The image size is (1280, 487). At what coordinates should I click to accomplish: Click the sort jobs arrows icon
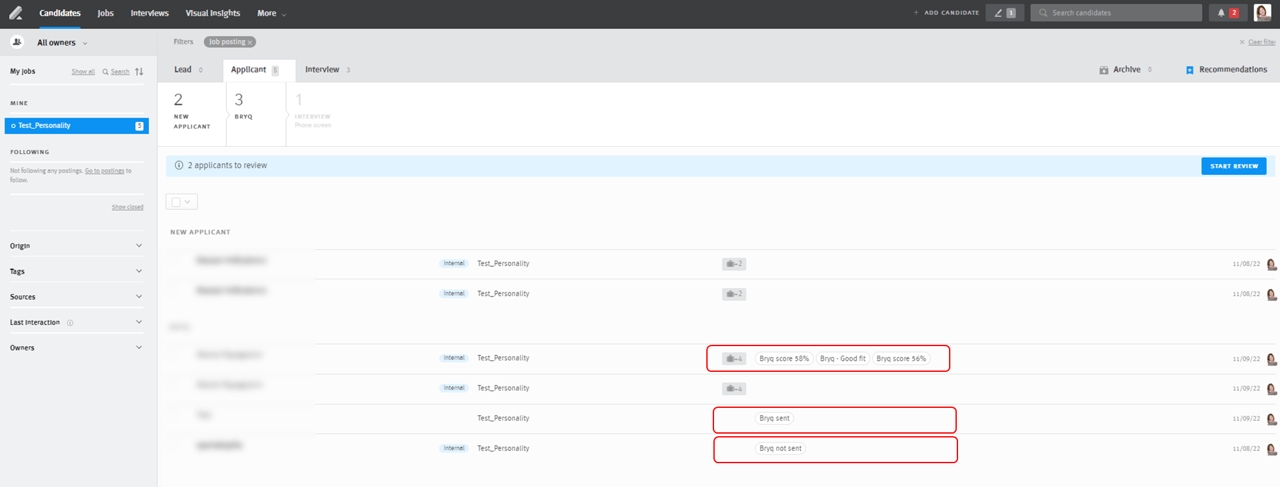pos(139,71)
